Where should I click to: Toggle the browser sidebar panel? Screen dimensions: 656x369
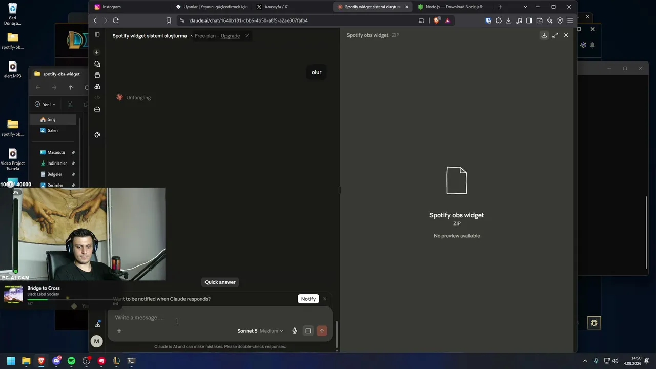point(529,20)
